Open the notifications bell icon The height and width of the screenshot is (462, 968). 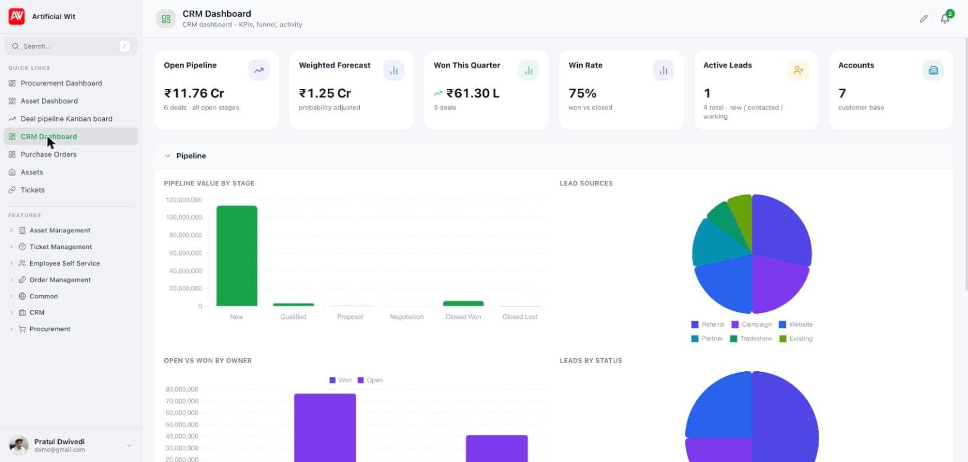point(945,19)
